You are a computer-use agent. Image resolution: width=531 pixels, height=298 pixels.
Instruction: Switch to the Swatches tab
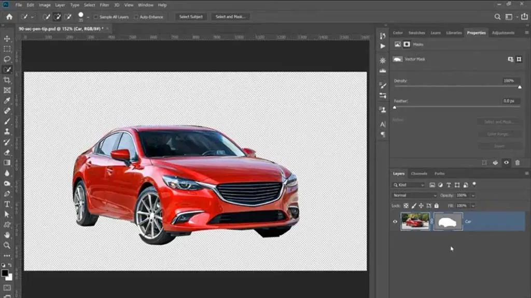point(416,33)
